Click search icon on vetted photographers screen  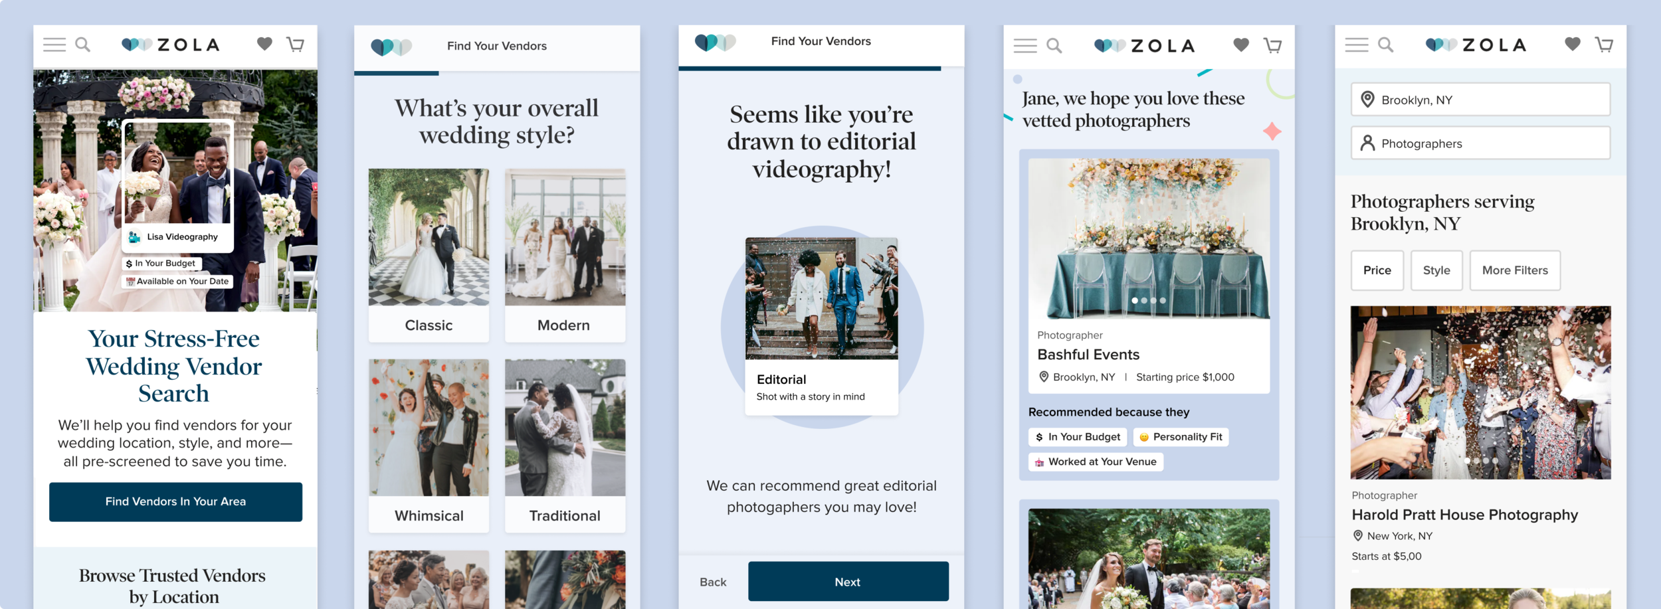1054,46
